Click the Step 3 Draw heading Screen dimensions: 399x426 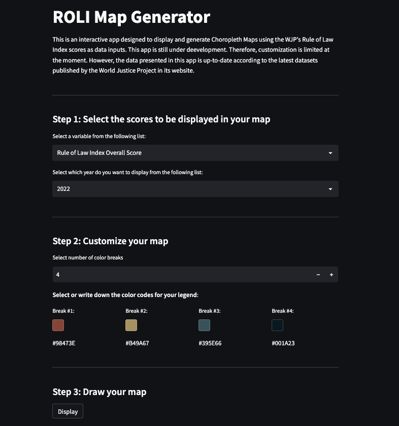coord(99,392)
